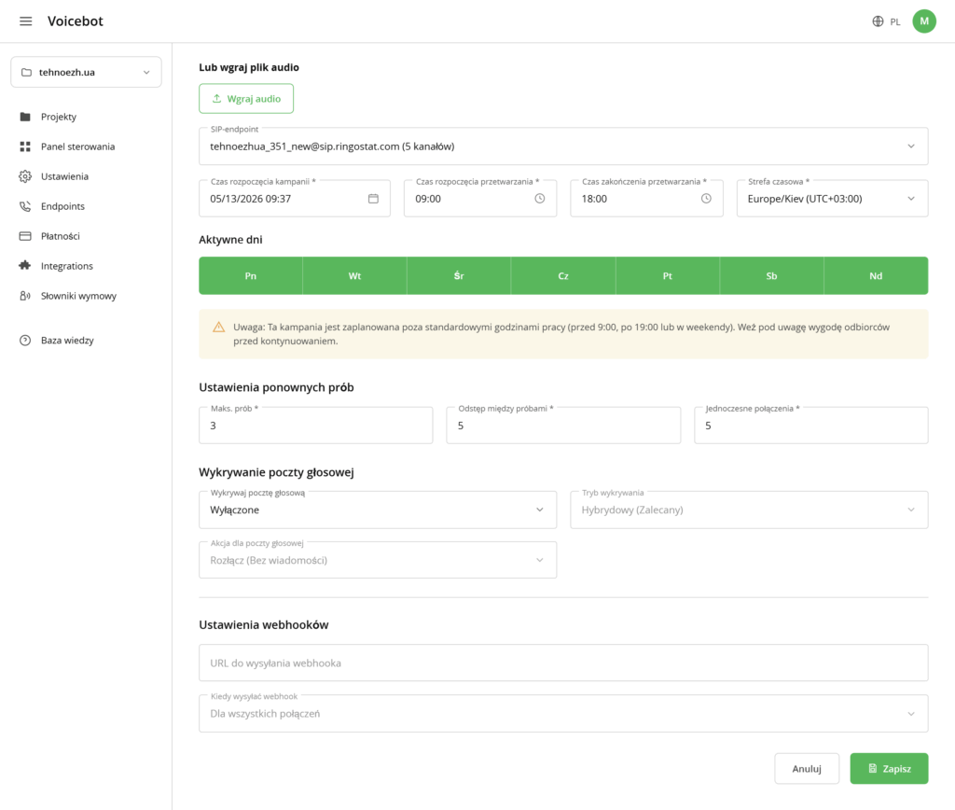Click the Jednoczesne połączenia field
Viewport: 955px width, 810px height.
[x=811, y=426]
